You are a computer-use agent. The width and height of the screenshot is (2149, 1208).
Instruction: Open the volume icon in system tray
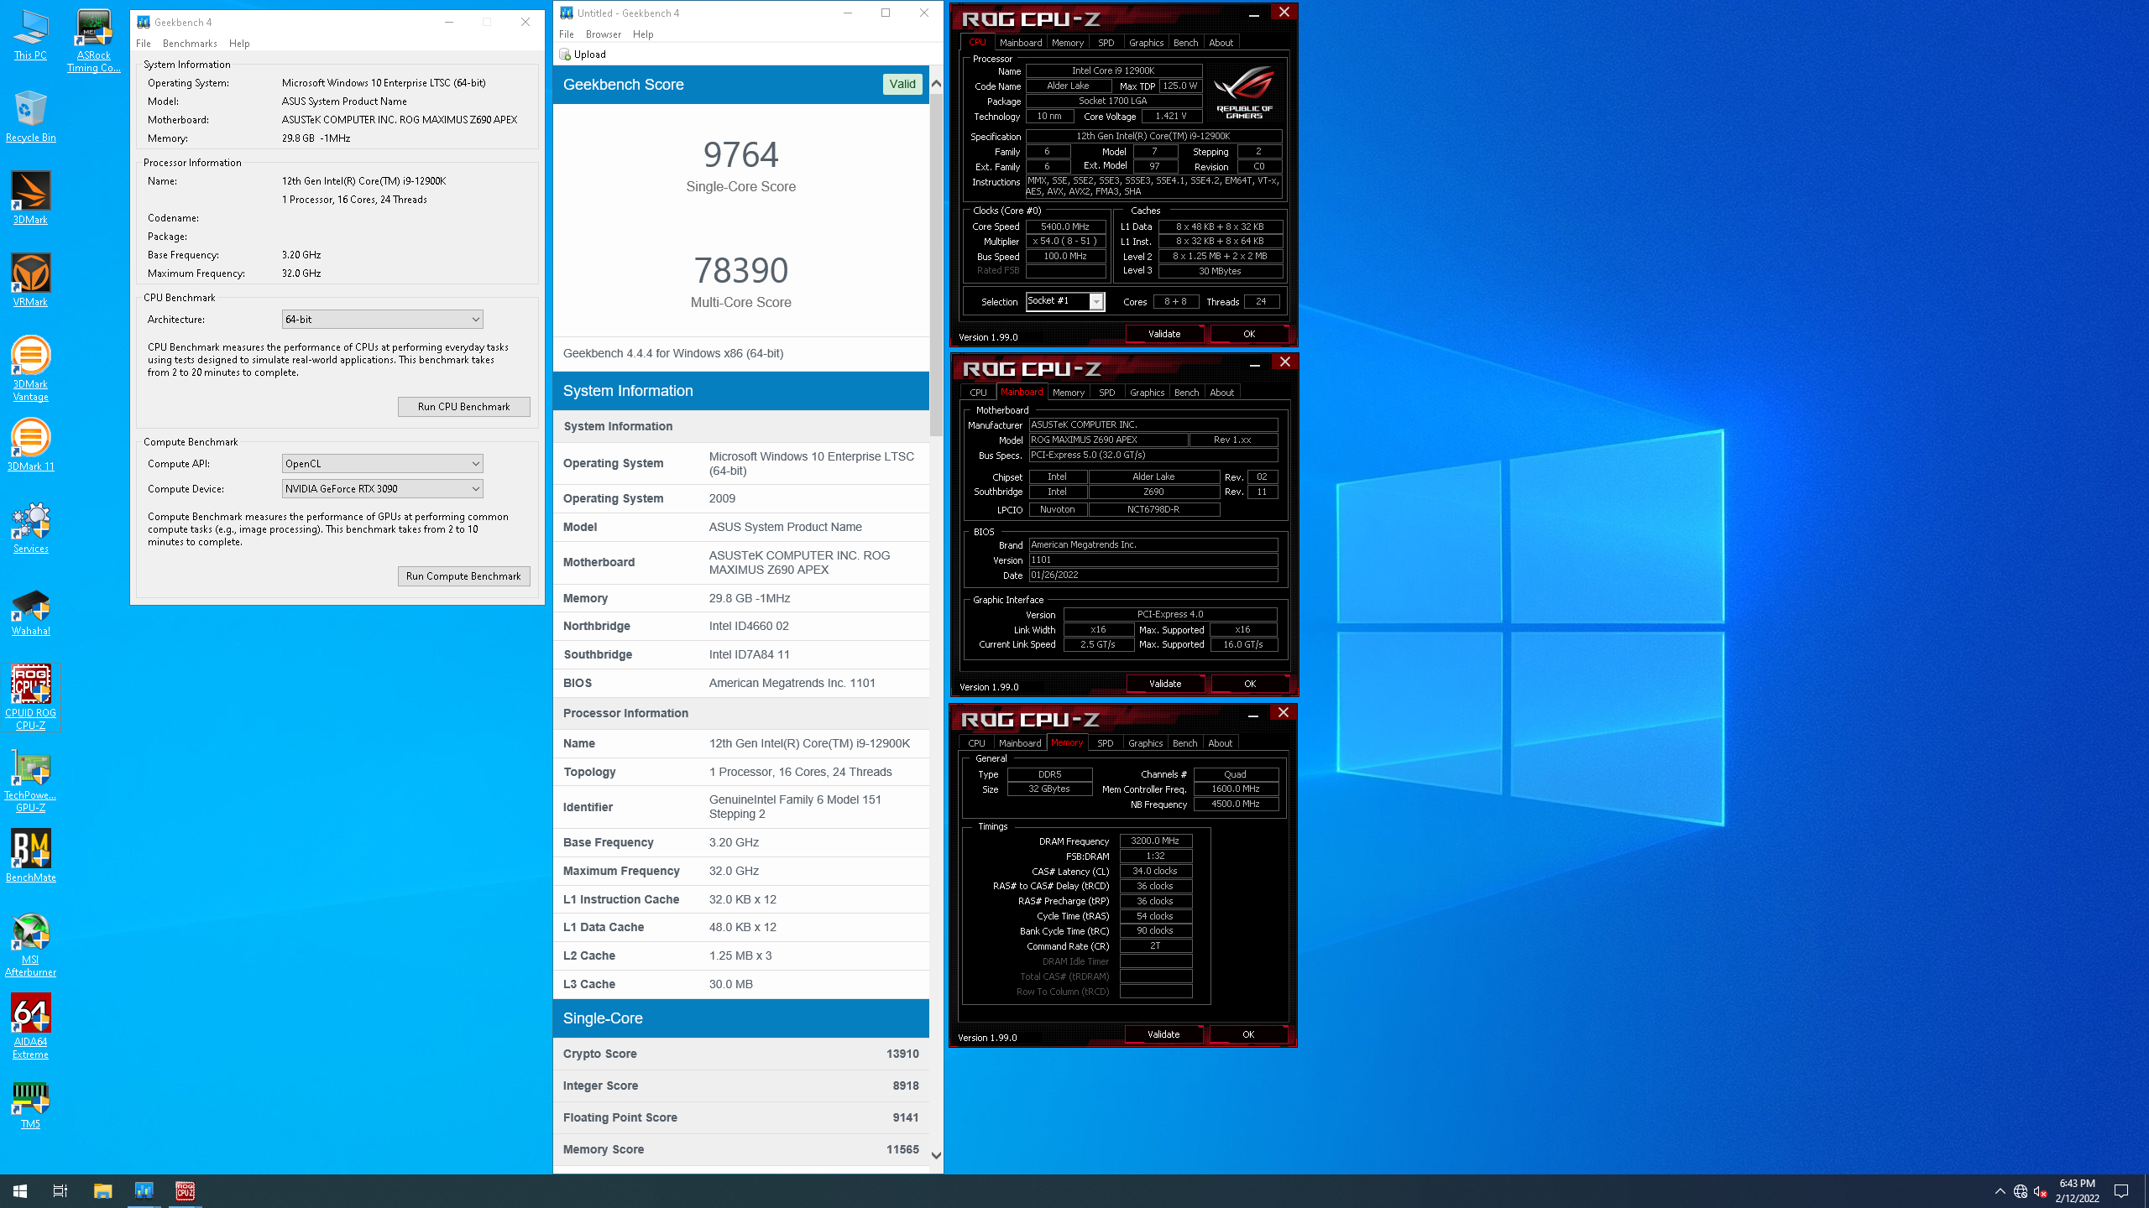pos(2041,1191)
